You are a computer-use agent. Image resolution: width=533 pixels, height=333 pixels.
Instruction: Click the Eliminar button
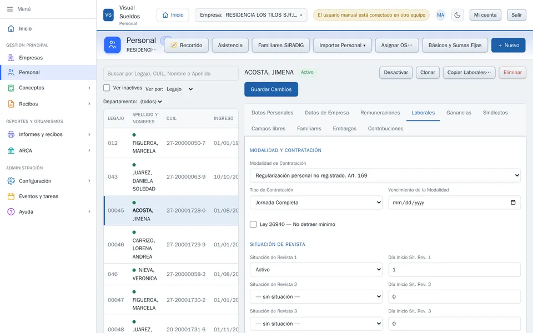(x=512, y=72)
